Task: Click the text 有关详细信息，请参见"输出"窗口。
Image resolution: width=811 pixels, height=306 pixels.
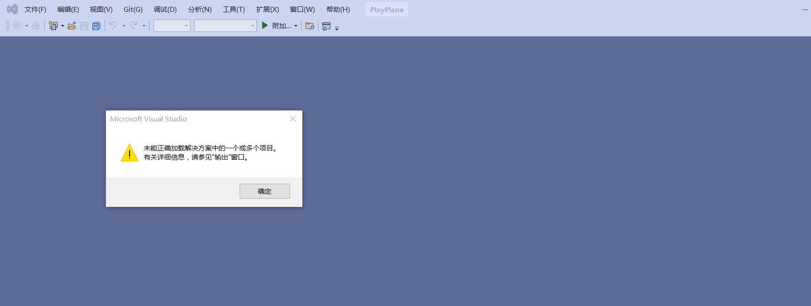Action: [197, 157]
